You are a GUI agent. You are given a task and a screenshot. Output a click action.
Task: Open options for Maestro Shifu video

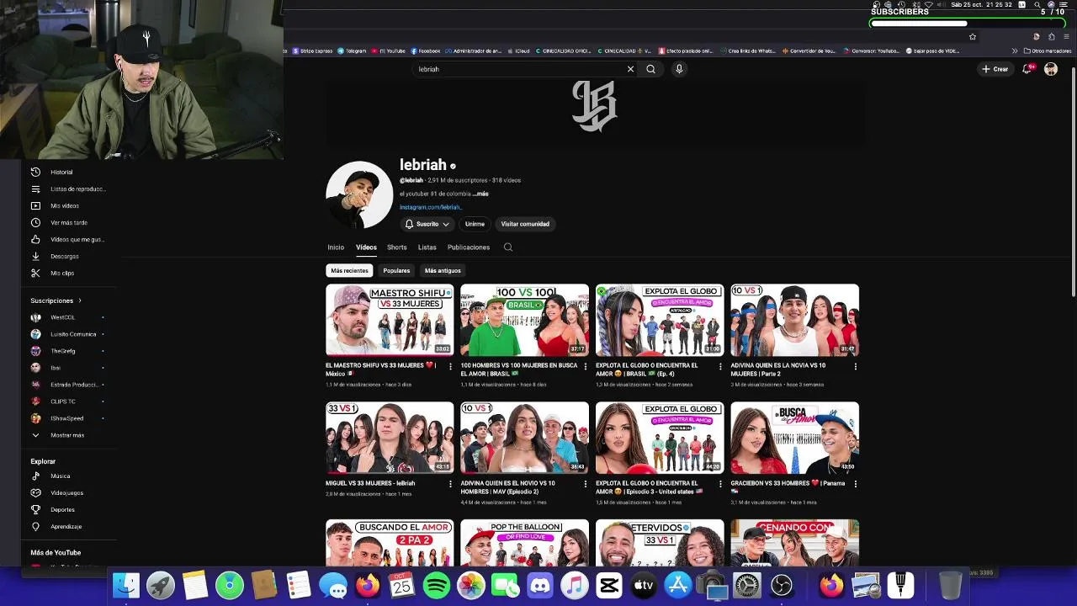[x=450, y=366]
